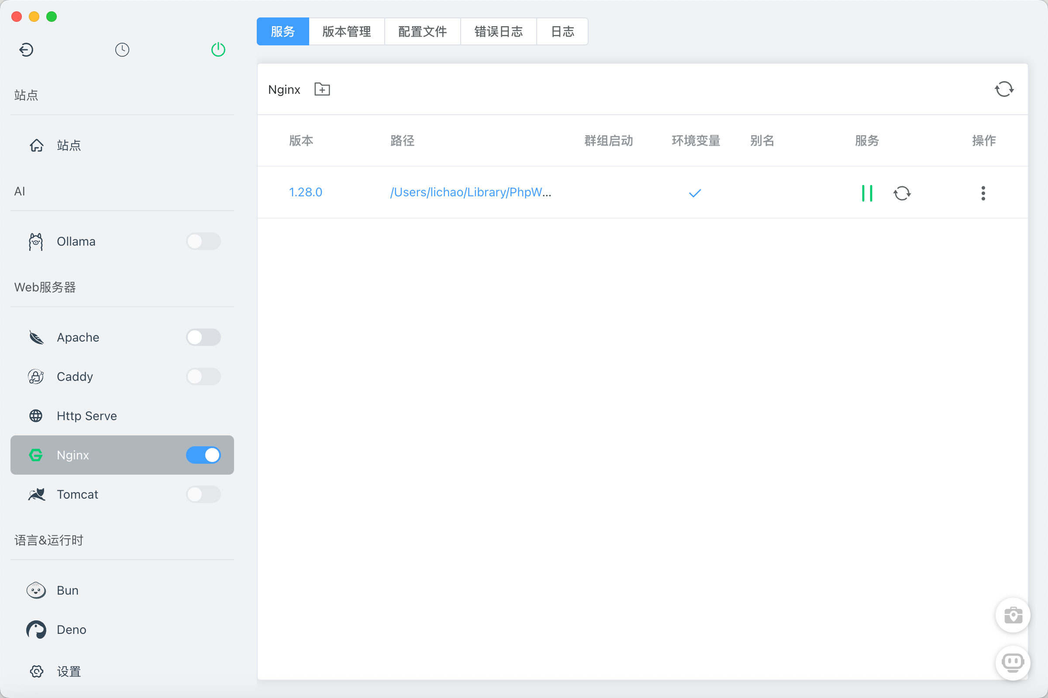Open the /Users/lichao/Library/PhpW... path link
Image resolution: width=1048 pixels, height=698 pixels.
(x=471, y=192)
